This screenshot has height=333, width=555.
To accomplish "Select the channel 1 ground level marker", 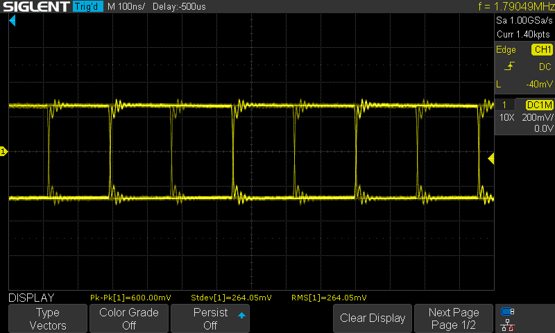I will [x=3, y=151].
